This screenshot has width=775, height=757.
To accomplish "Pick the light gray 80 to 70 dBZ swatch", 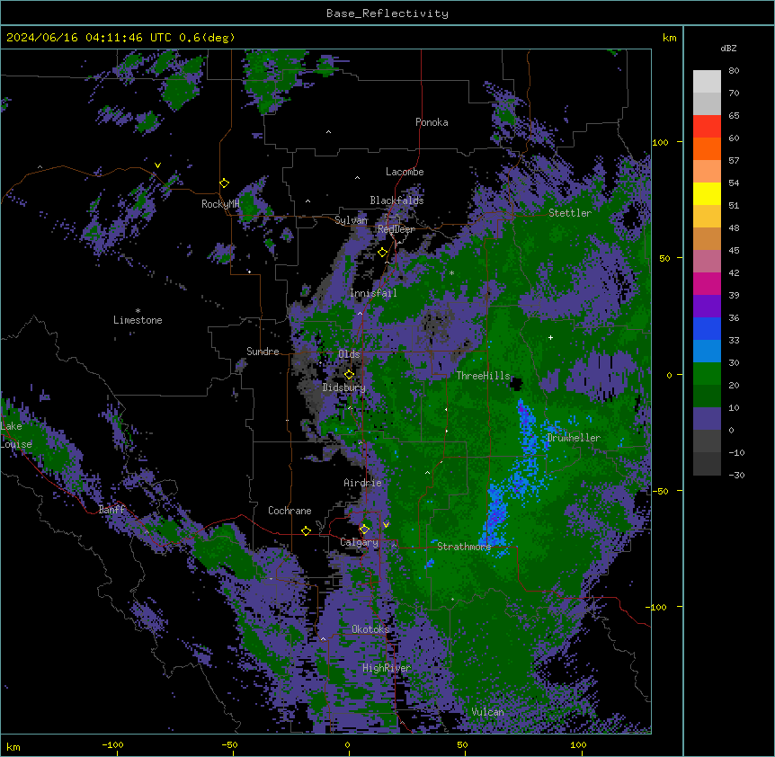I will (x=707, y=82).
